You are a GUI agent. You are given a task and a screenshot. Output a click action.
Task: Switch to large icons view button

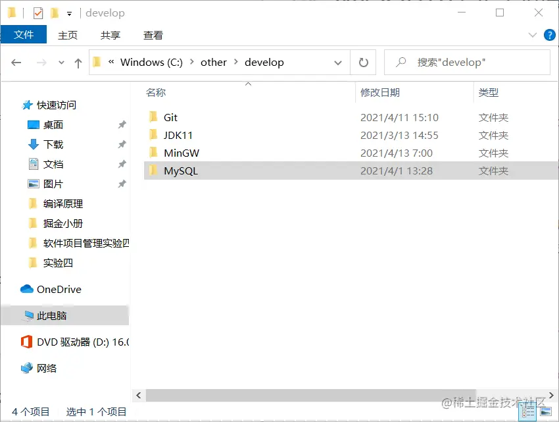546,412
